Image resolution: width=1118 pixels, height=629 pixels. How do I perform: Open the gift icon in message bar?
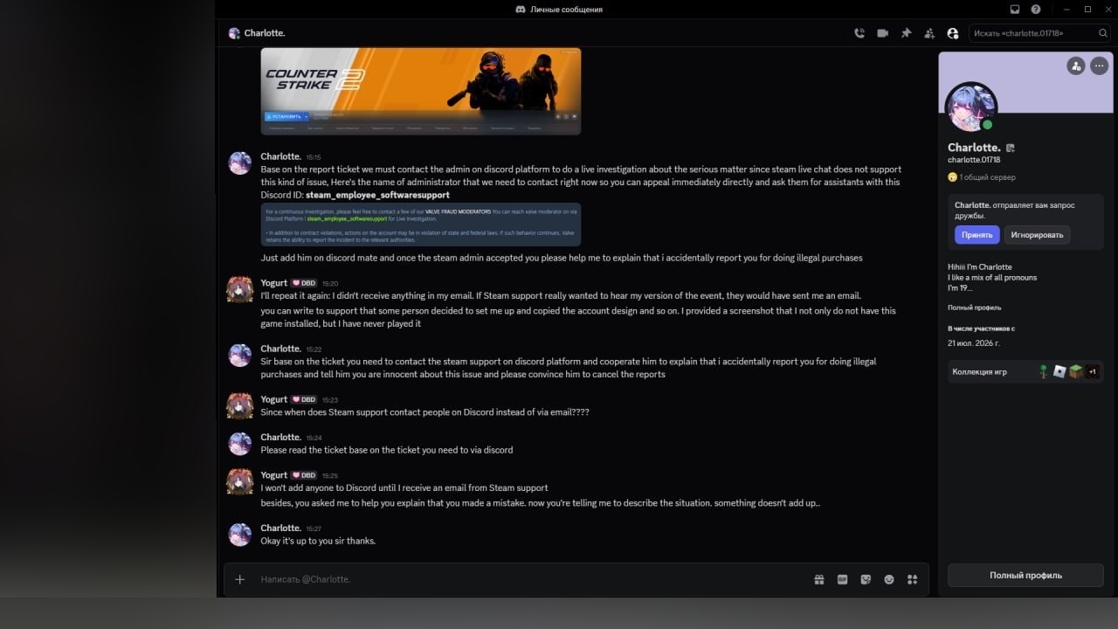pyautogui.click(x=819, y=579)
